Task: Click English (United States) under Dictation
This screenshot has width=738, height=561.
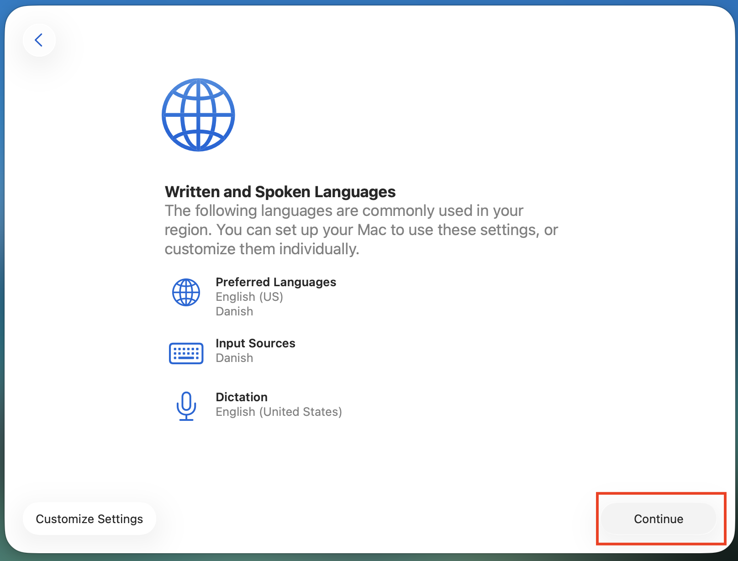Action: tap(279, 412)
